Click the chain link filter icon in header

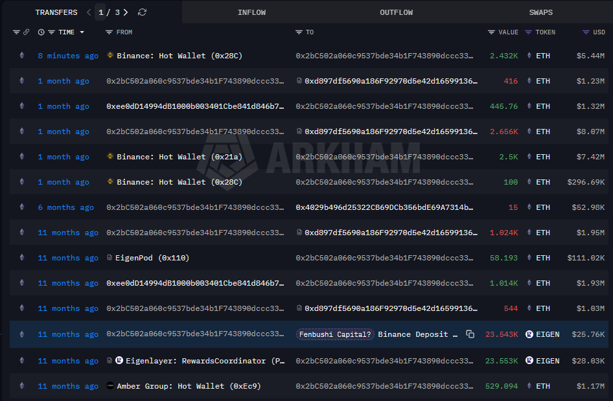[26, 32]
